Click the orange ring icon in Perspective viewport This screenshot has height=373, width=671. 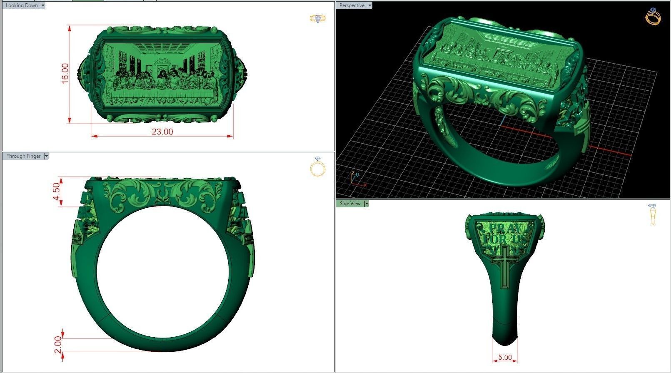[653, 17]
